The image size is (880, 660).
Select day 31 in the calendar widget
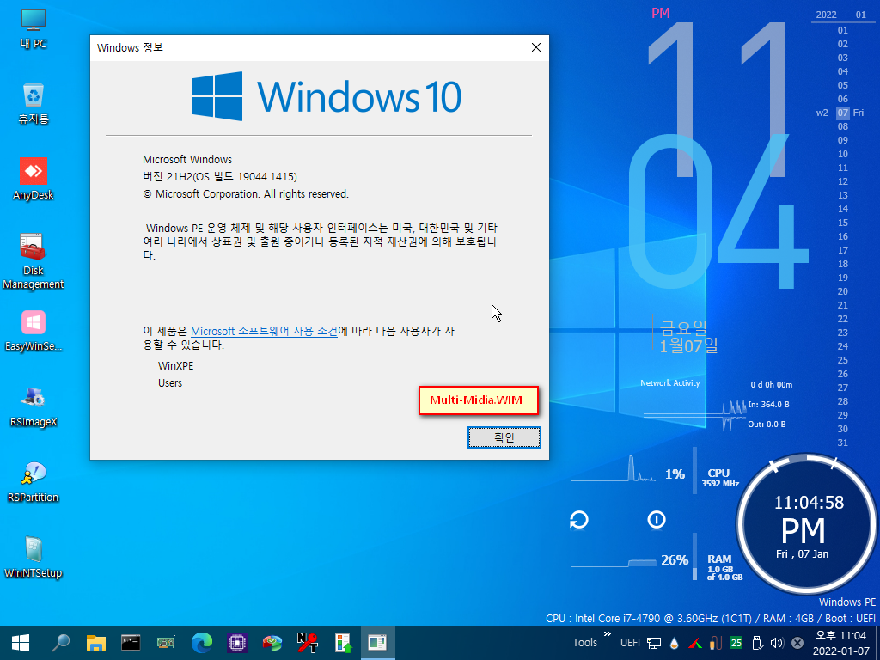[x=842, y=443]
